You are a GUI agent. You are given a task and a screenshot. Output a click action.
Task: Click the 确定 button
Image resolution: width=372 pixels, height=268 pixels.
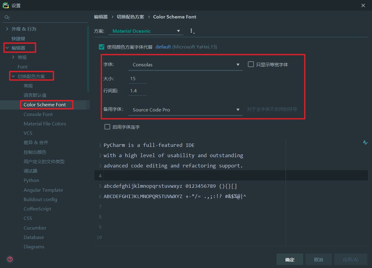click(x=290, y=260)
